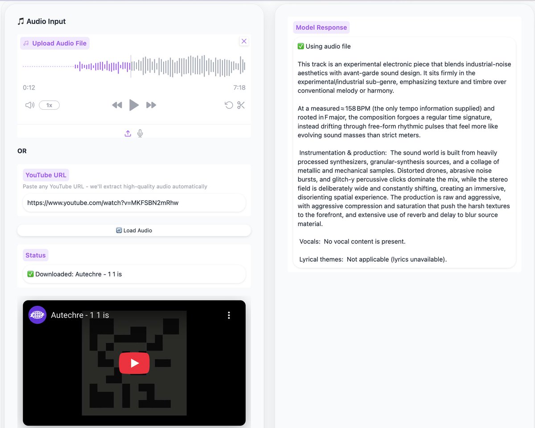
Task: Click the model response text box
Action: click(x=404, y=152)
